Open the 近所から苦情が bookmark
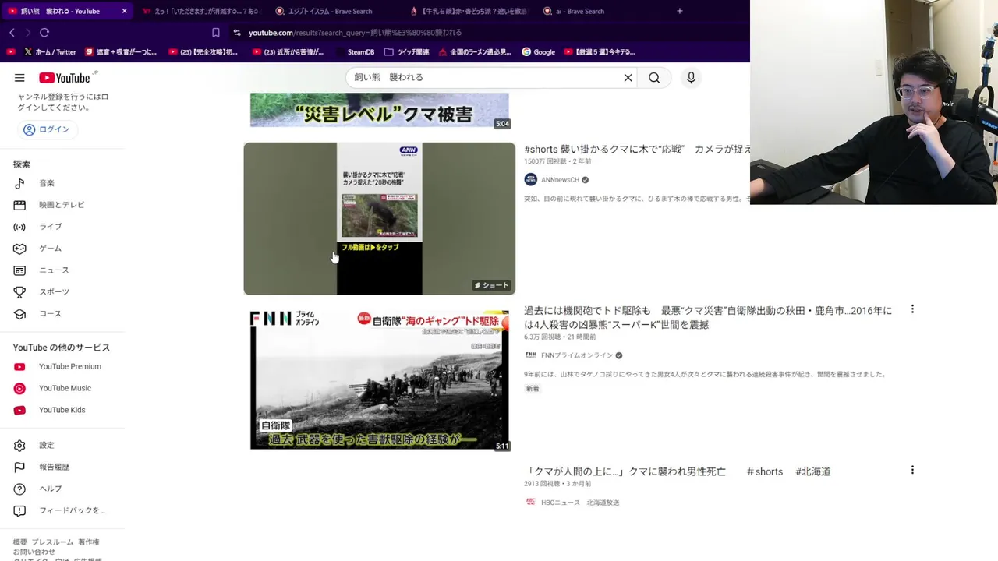Screen dimensions: 998x561 tap(288, 52)
